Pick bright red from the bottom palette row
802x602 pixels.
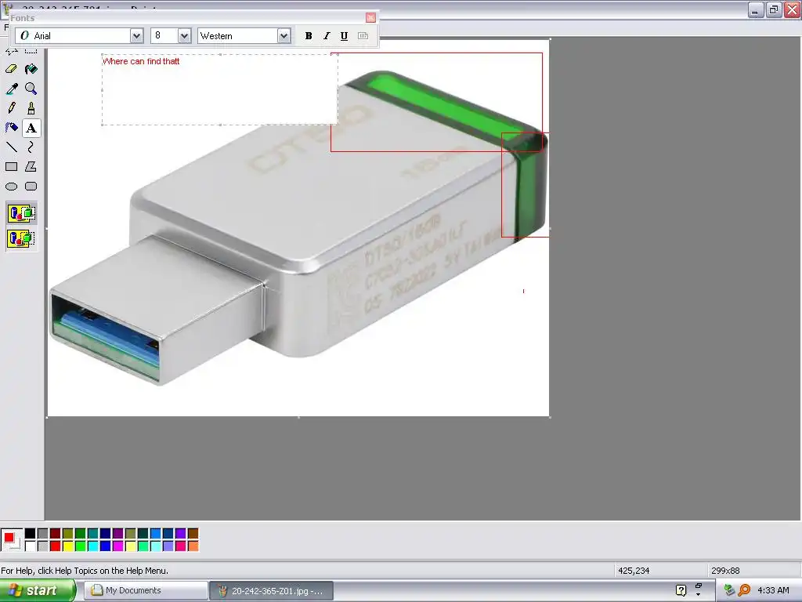pos(56,546)
